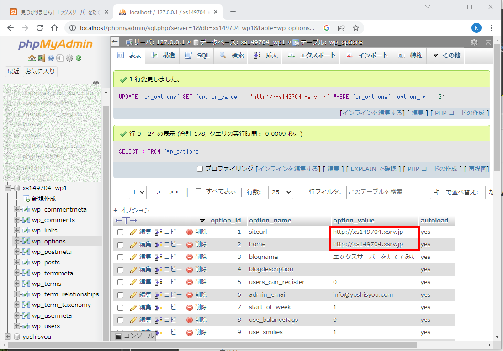Enable the プロファイリング checkbox
Viewport: 503px width, 351px height.
click(200, 169)
